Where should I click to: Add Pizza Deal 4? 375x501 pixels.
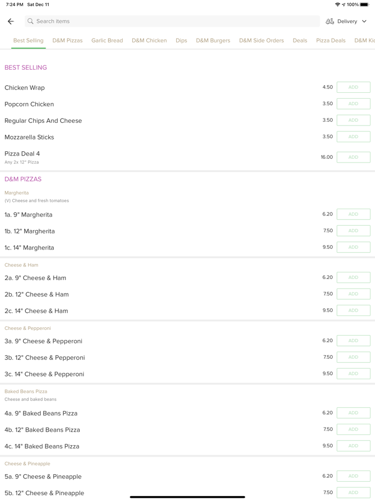coord(353,157)
